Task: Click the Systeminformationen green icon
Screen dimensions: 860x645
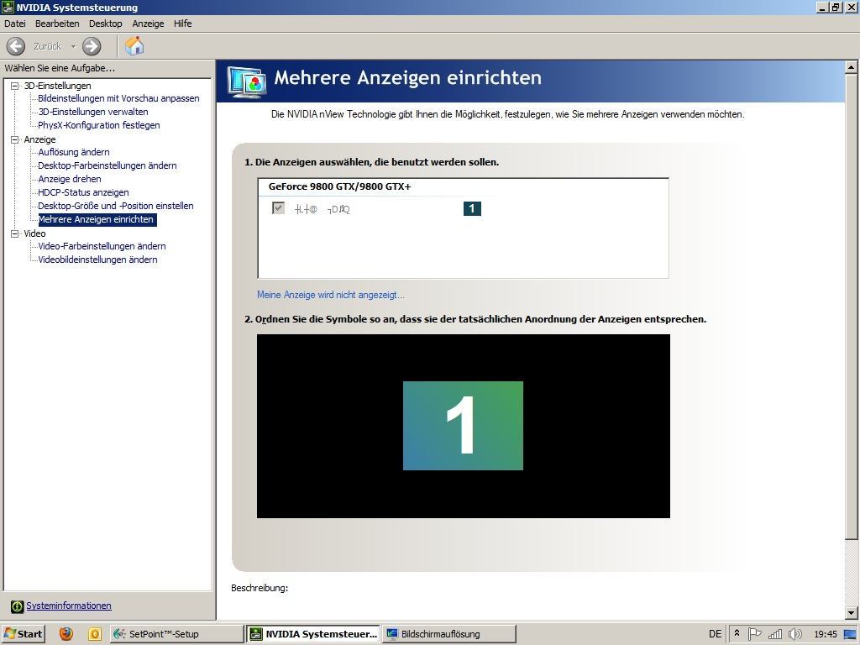Action: coord(17,606)
